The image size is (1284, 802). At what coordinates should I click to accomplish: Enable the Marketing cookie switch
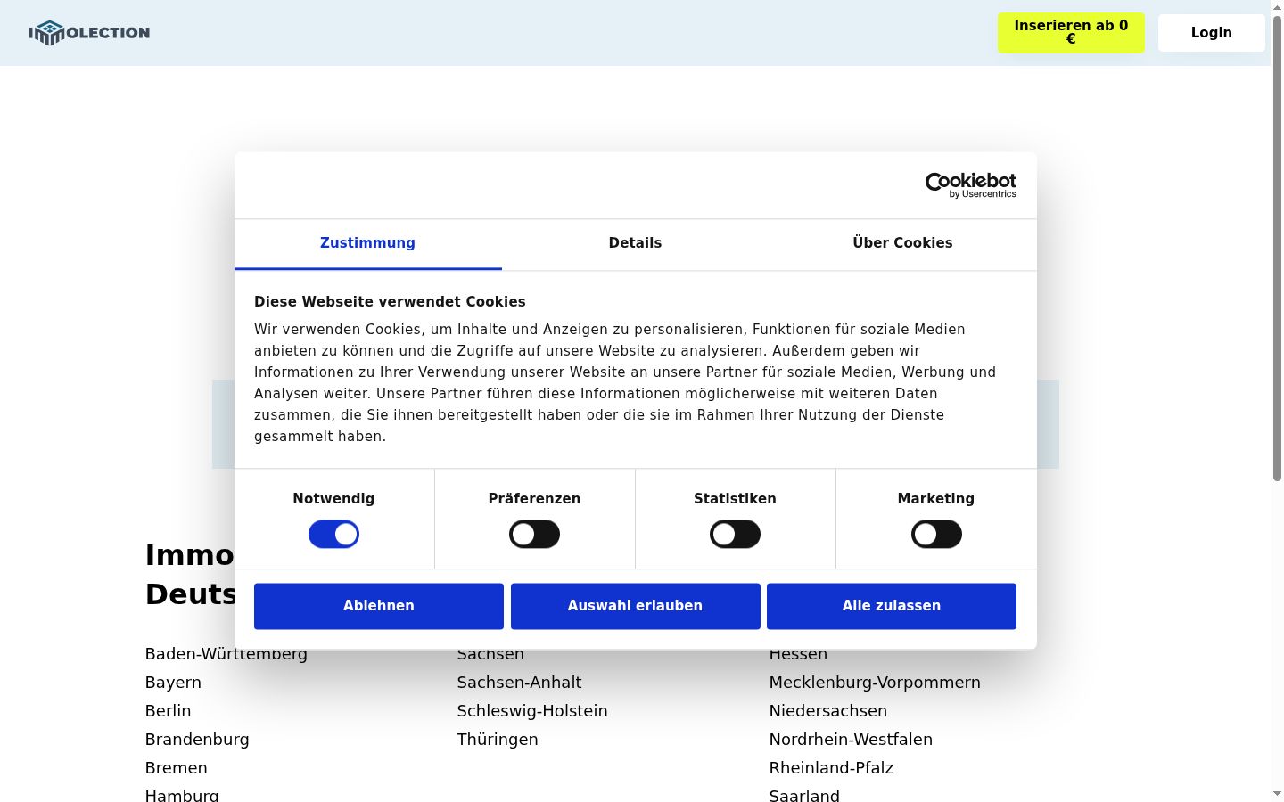click(936, 534)
